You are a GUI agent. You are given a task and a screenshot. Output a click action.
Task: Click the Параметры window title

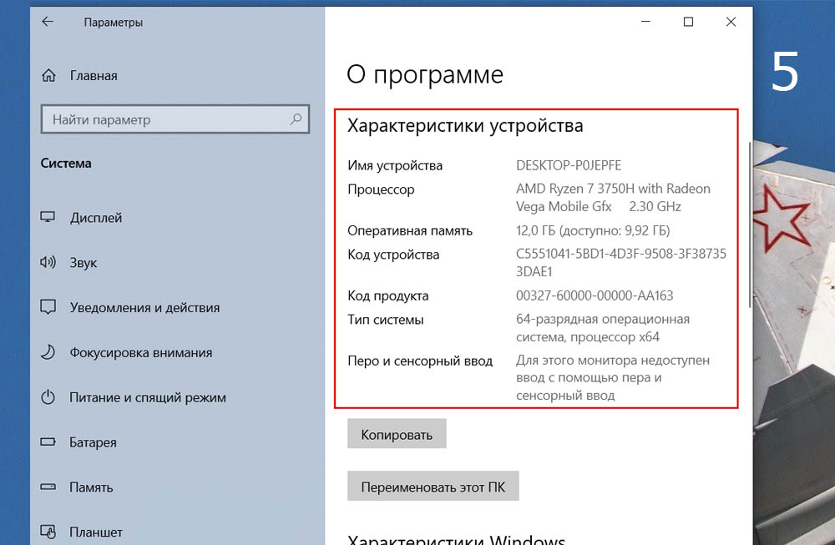coord(113,23)
